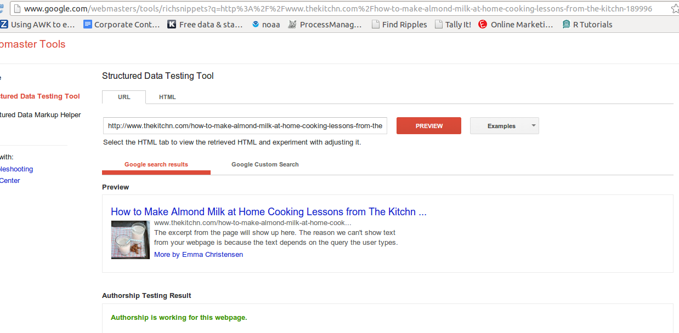Select the Google search results tab
The height and width of the screenshot is (333, 679).
[156, 164]
